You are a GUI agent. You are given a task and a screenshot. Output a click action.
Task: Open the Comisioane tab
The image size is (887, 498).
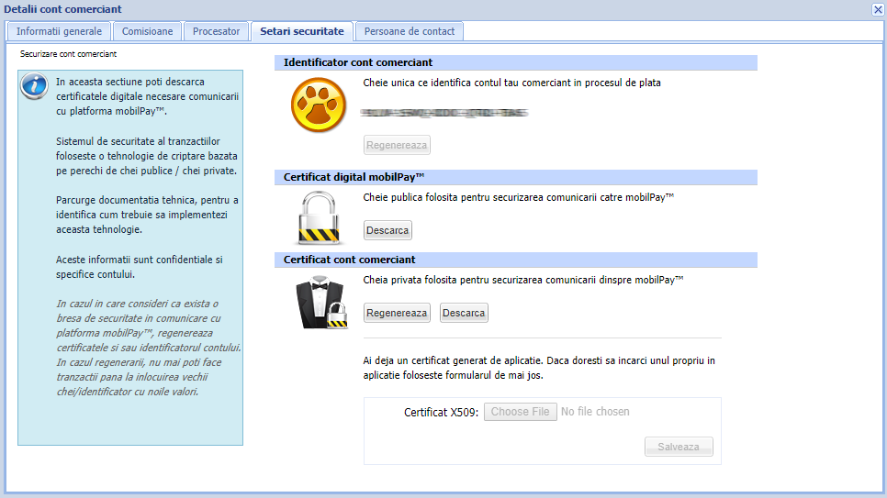pyautogui.click(x=147, y=31)
